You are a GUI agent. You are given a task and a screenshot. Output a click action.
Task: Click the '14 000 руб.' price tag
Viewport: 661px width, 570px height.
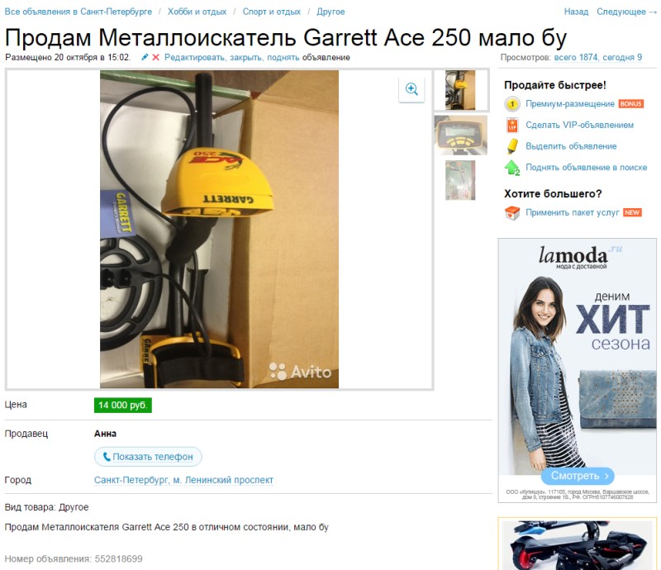[x=122, y=405]
